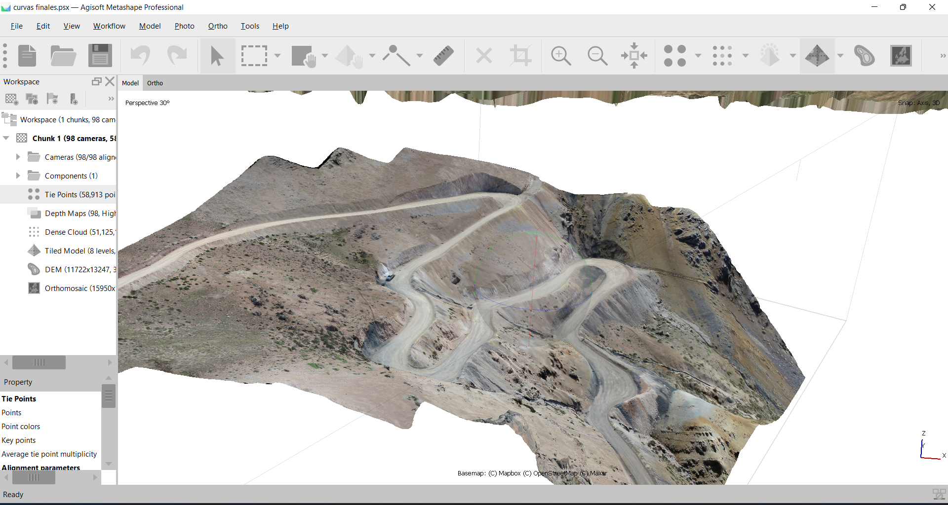This screenshot has height=505, width=948.
Task: Toggle the Show DEM view button
Action: [864, 56]
